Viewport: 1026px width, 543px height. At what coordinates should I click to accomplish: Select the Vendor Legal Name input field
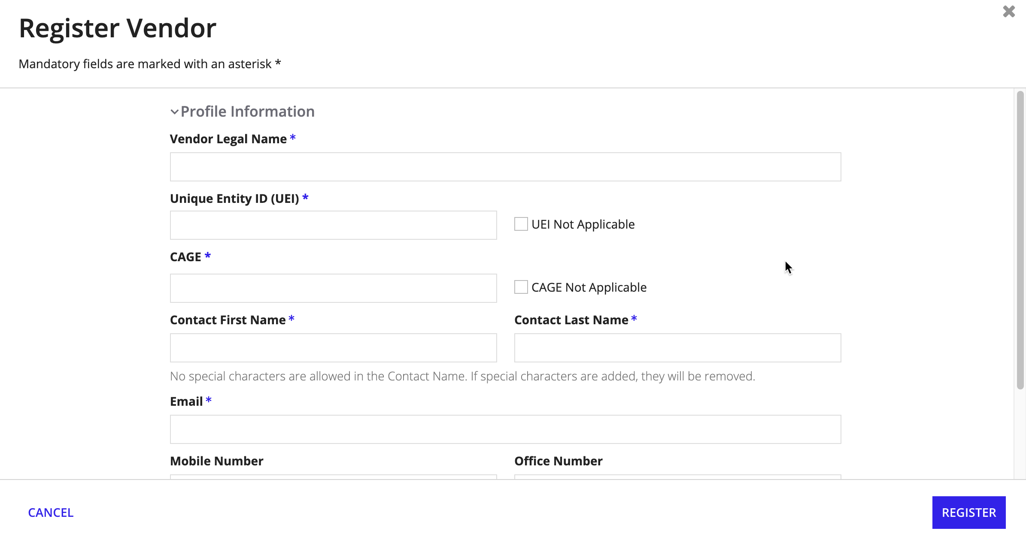pyautogui.click(x=506, y=166)
